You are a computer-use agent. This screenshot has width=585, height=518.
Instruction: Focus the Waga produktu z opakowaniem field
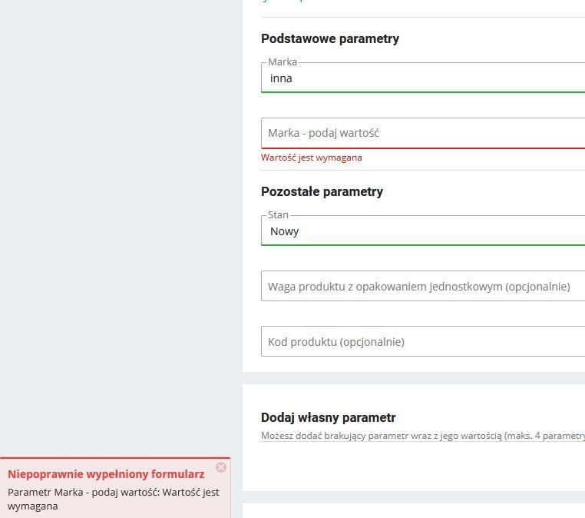tap(422, 287)
